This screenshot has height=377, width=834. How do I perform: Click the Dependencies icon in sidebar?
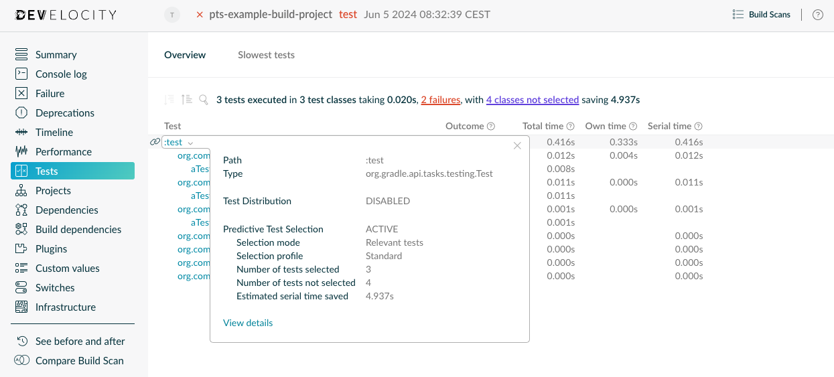(21, 210)
